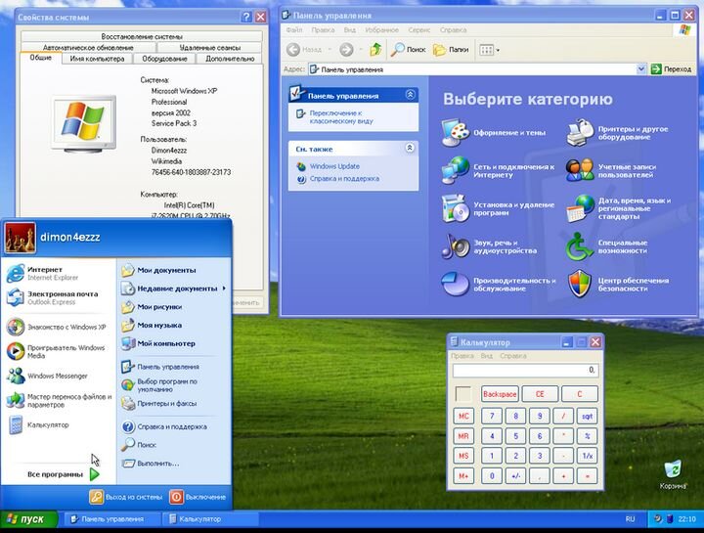Click the equals button in Calculator
The width and height of the screenshot is (704, 533).
588,476
